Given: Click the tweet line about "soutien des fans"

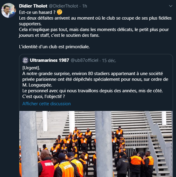Looking at the screenshot, I should 59,35.
